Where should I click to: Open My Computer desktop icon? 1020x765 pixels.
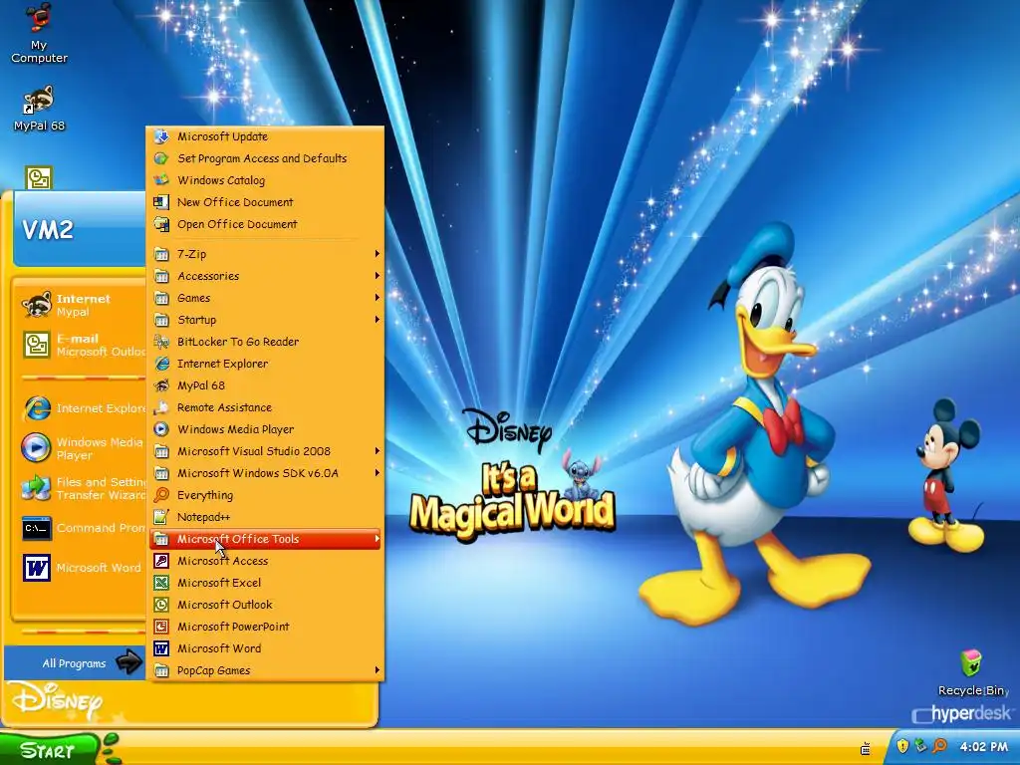click(x=39, y=33)
